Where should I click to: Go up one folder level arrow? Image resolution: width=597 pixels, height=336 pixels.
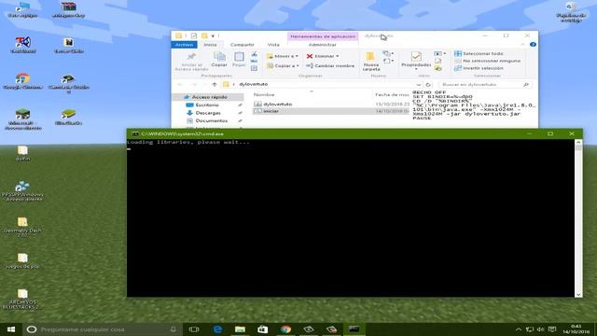(x=215, y=84)
